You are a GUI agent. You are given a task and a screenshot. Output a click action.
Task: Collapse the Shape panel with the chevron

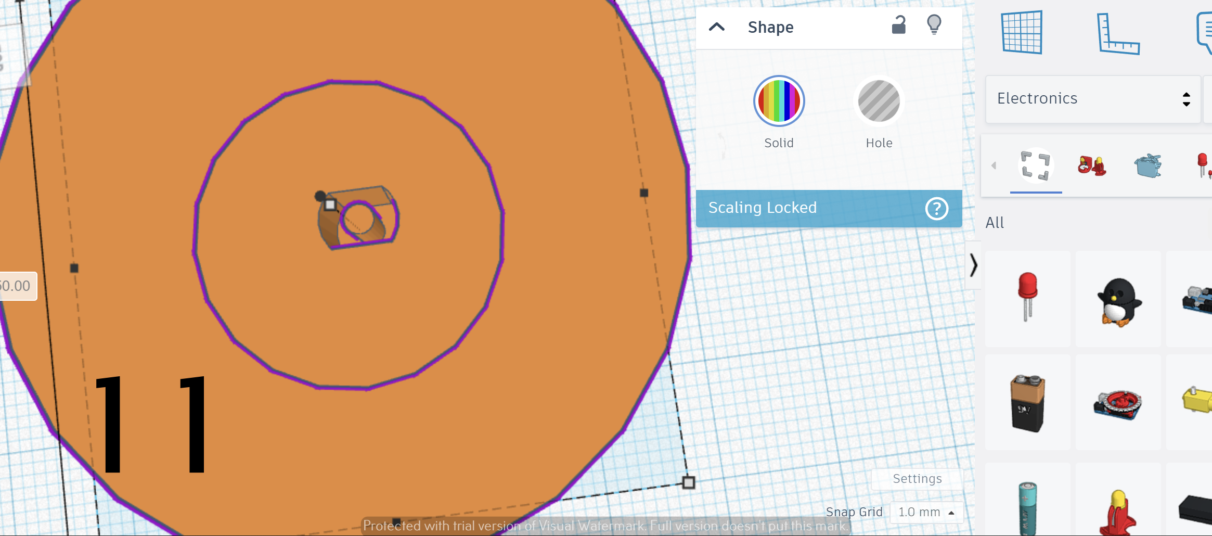click(716, 27)
